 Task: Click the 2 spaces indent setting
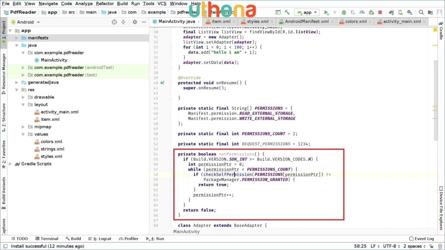[x=414, y=246]
